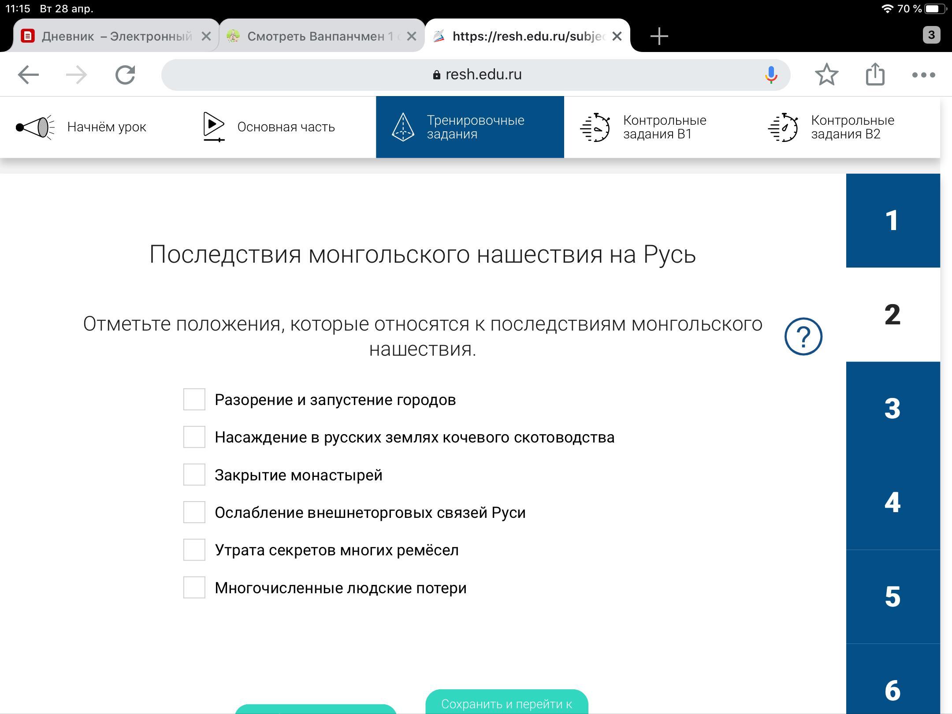Bookmark page with the star icon

tap(826, 75)
